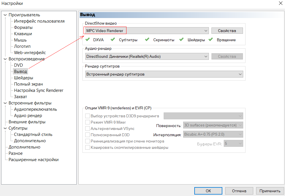
Task: Close the Настройки dialog window
Action: tap(280, 3)
